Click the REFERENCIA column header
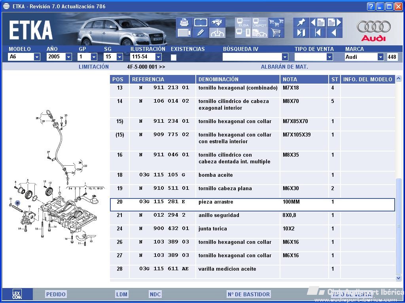Viewport: 405px width, 303px height. point(163,79)
